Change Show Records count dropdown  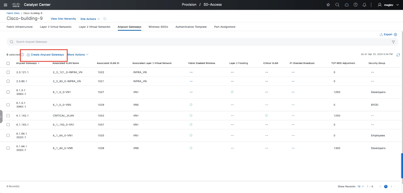click(360, 186)
